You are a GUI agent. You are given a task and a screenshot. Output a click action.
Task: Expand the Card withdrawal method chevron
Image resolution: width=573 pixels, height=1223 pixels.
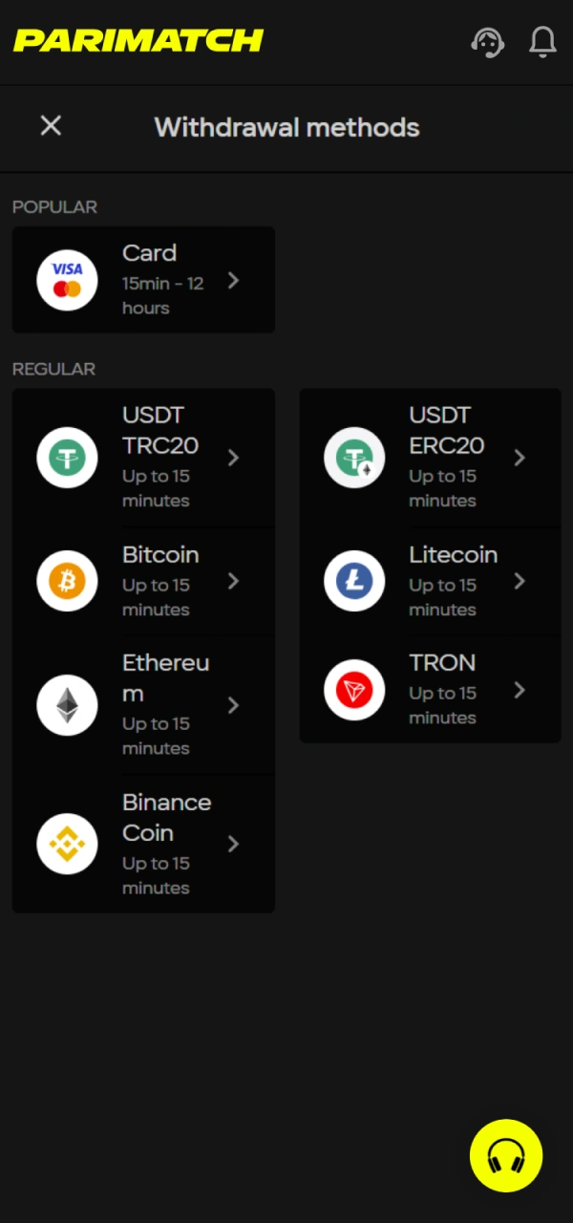pos(233,280)
